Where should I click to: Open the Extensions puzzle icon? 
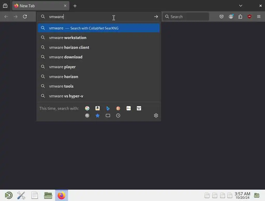tap(240, 17)
